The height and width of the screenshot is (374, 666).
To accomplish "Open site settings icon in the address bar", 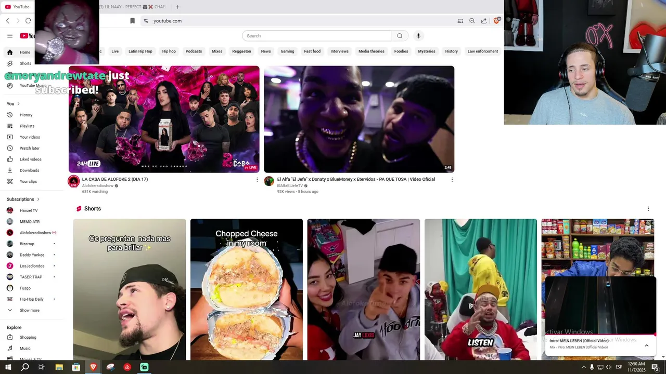I will (x=146, y=21).
